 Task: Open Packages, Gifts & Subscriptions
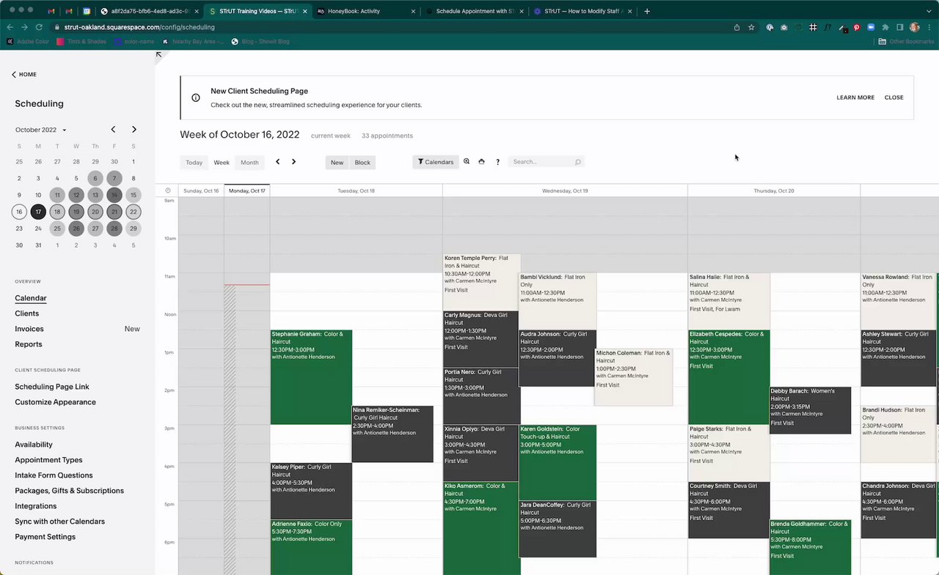[69, 491]
